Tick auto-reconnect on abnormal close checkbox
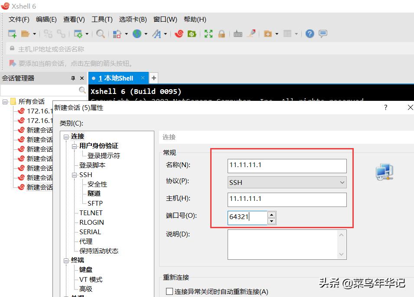The width and height of the screenshot is (414, 297). click(169, 291)
